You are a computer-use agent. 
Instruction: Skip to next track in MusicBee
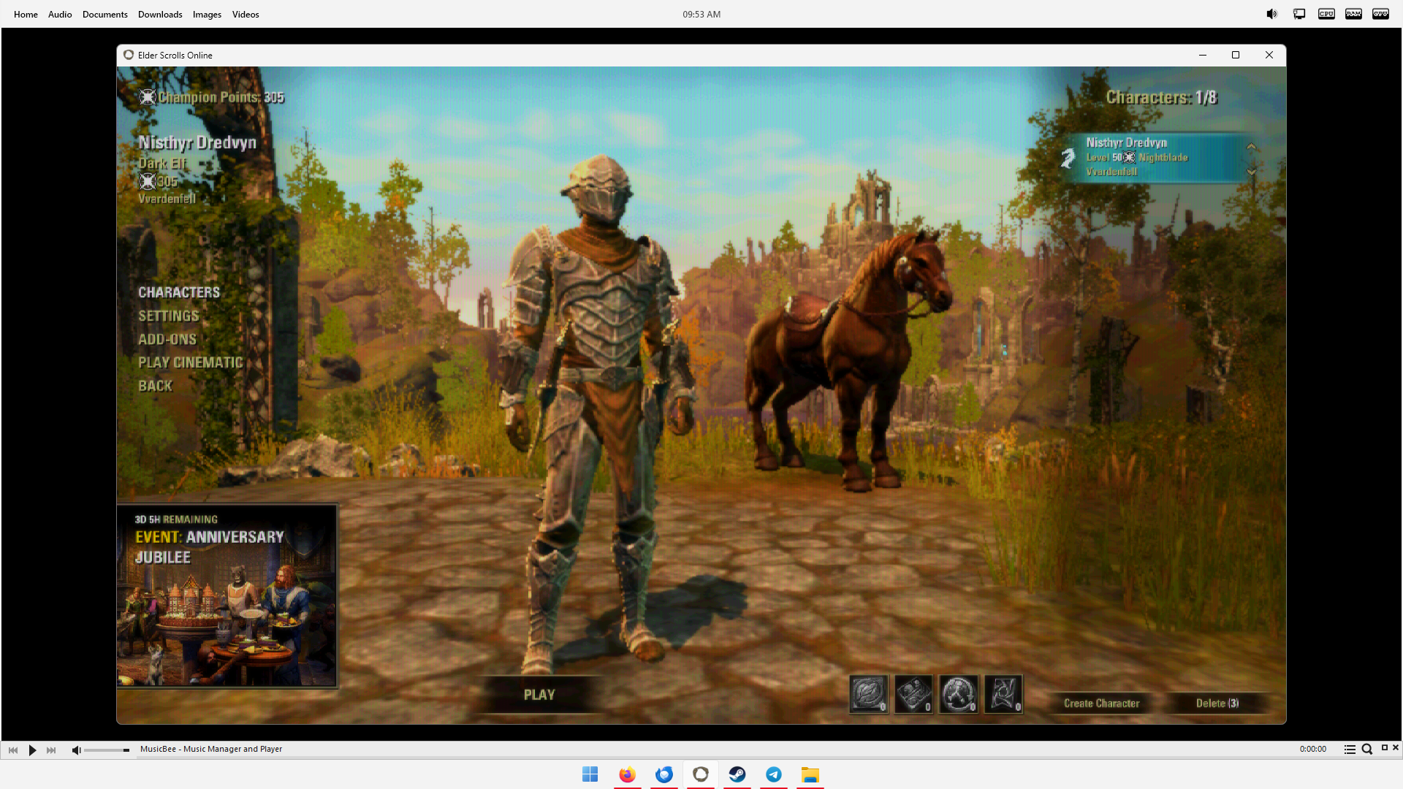(51, 750)
